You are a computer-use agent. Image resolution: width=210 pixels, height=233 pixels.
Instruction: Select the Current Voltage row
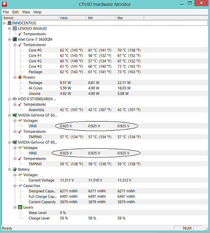pos(118,180)
